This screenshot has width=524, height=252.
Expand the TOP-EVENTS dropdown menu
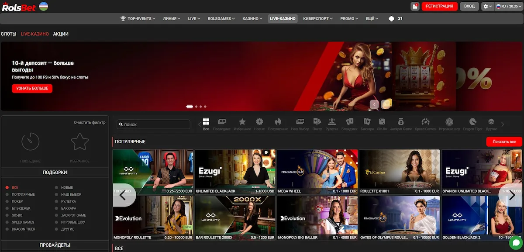[138, 19]
